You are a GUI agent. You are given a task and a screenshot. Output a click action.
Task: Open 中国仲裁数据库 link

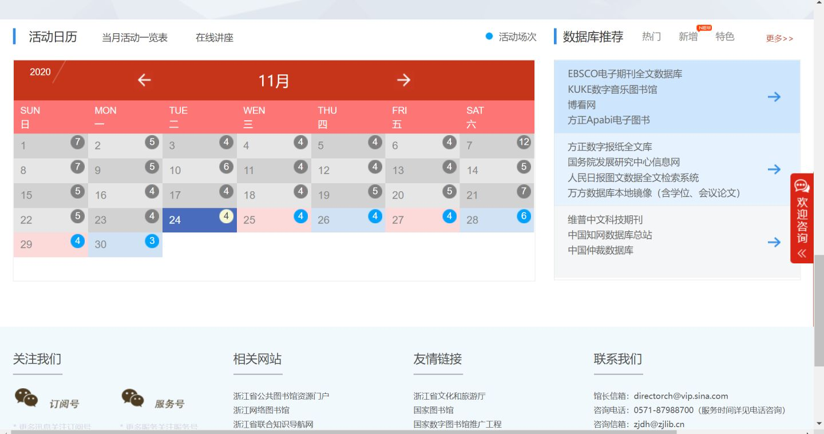(x=601, y=250)
